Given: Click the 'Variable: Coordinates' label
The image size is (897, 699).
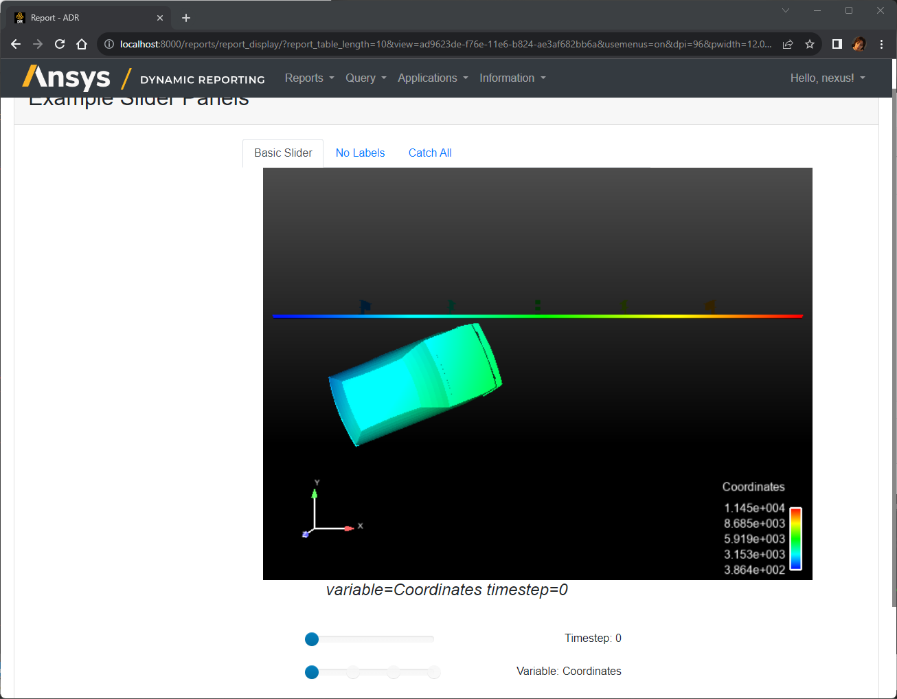Looking at the screenshot, I should pyautogui.click(x=569, y=672).
